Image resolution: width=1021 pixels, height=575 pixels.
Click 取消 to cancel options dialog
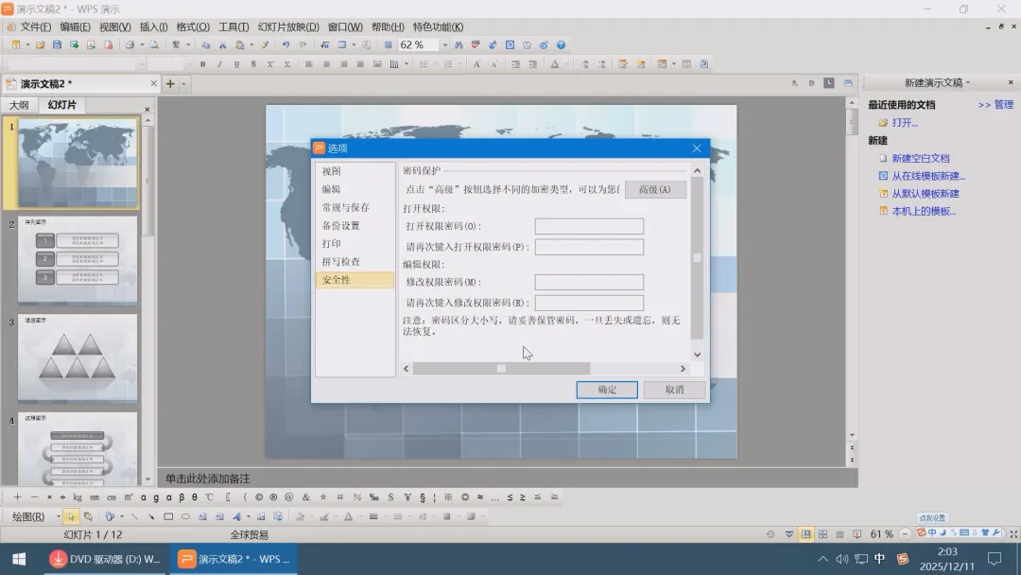675,390
